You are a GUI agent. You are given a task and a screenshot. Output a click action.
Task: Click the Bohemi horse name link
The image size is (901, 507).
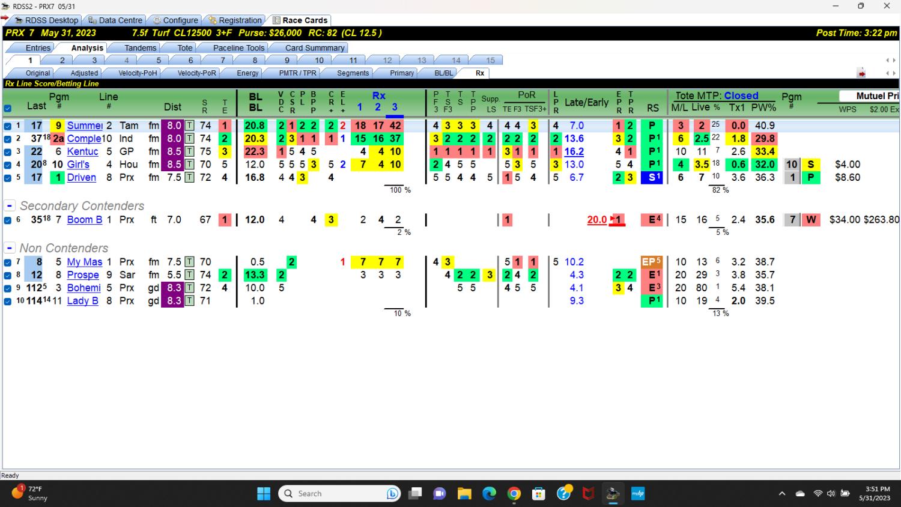tap(83, 288)
